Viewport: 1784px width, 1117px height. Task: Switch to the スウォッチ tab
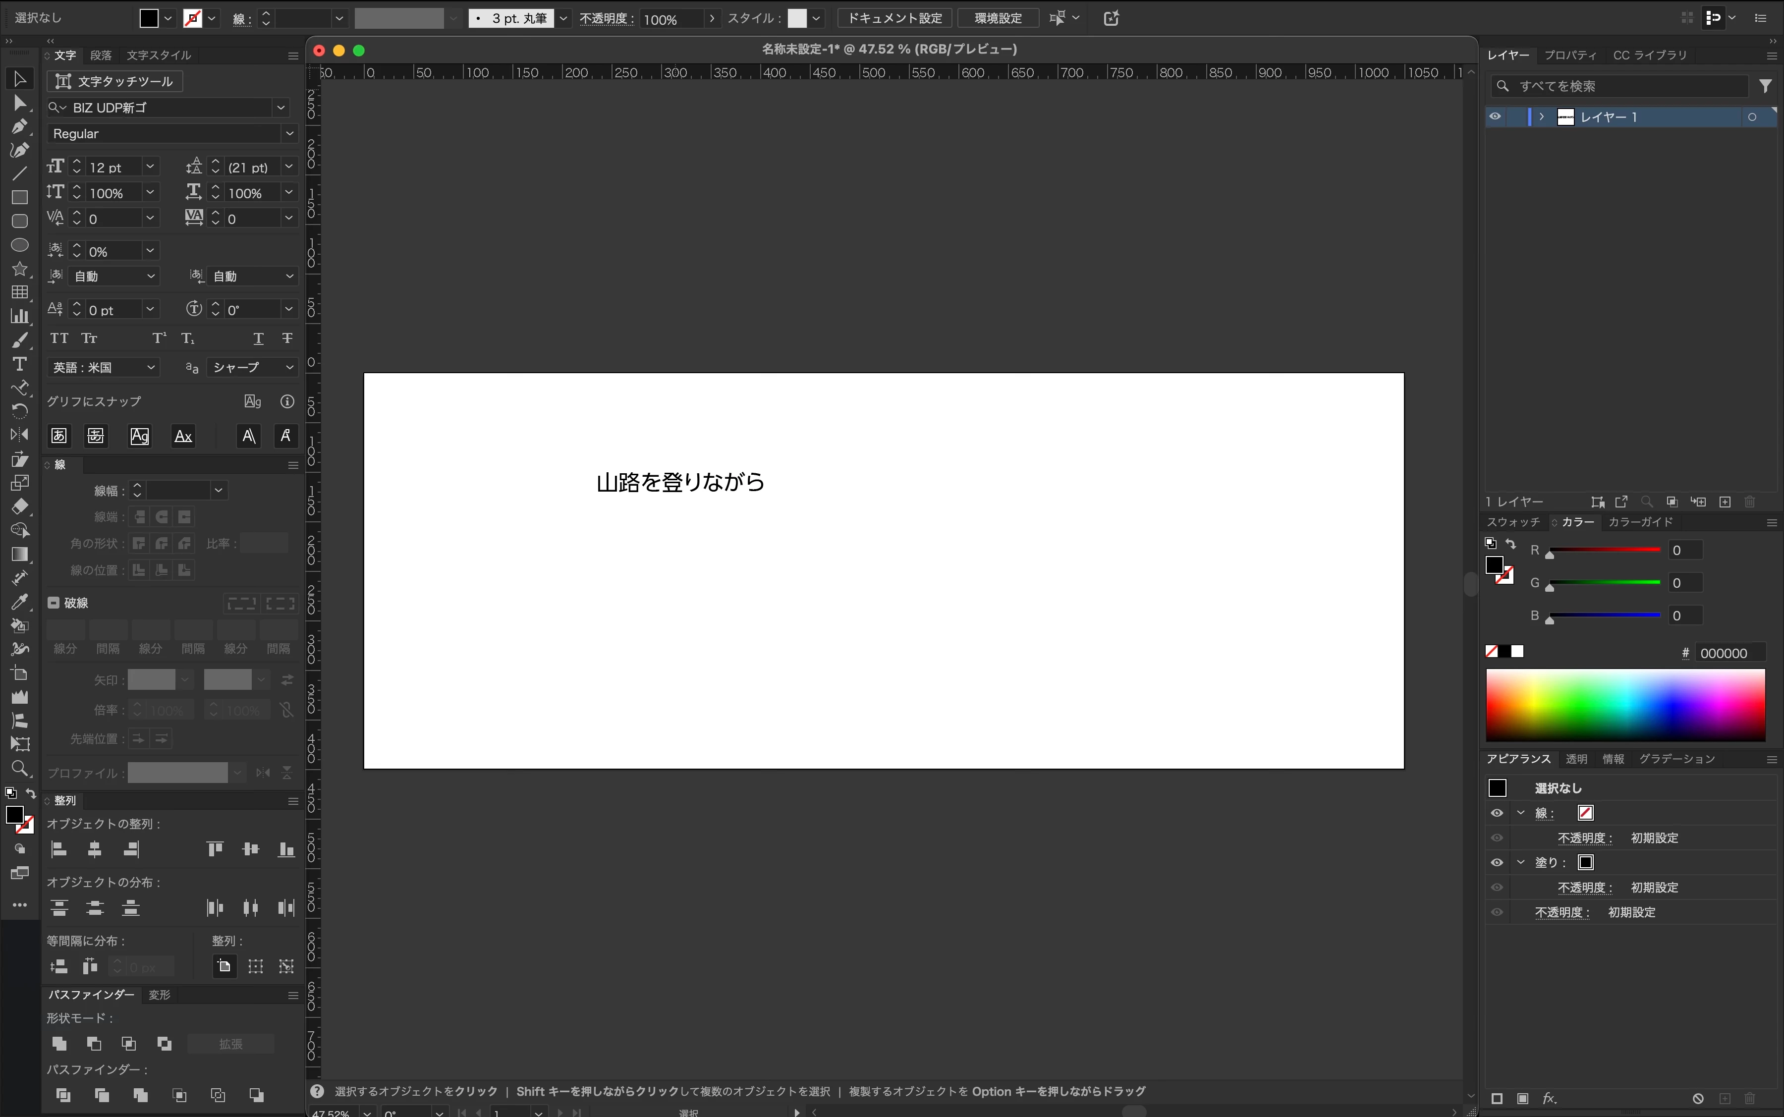pos(1513,522)
